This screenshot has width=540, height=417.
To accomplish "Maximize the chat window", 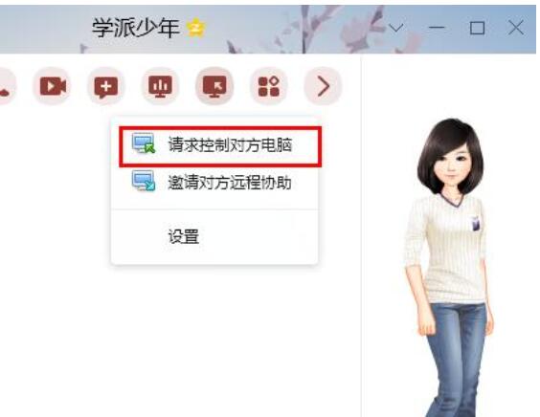I will (x=477, y=28).
